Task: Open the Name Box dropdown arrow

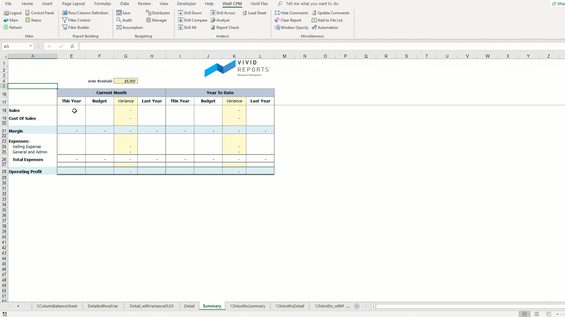Action: click(30, 46)
